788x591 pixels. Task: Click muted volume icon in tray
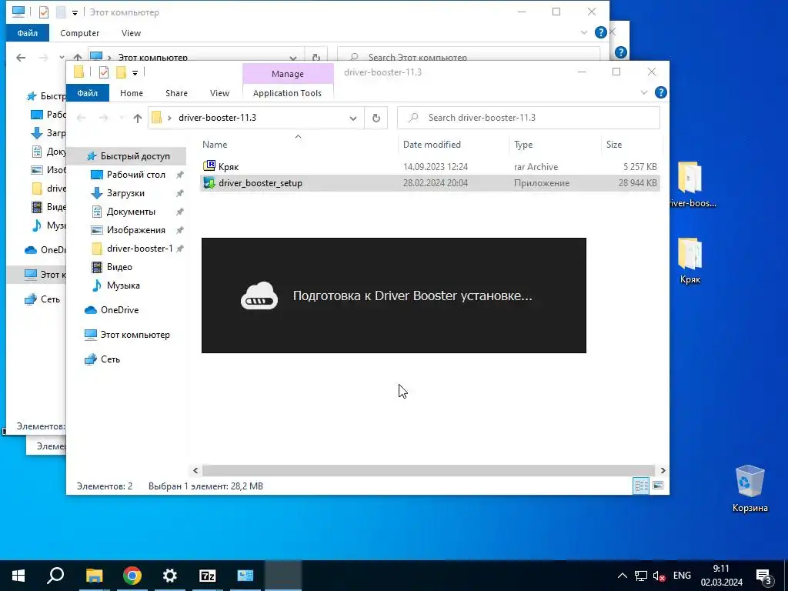(x=659, y=576)
